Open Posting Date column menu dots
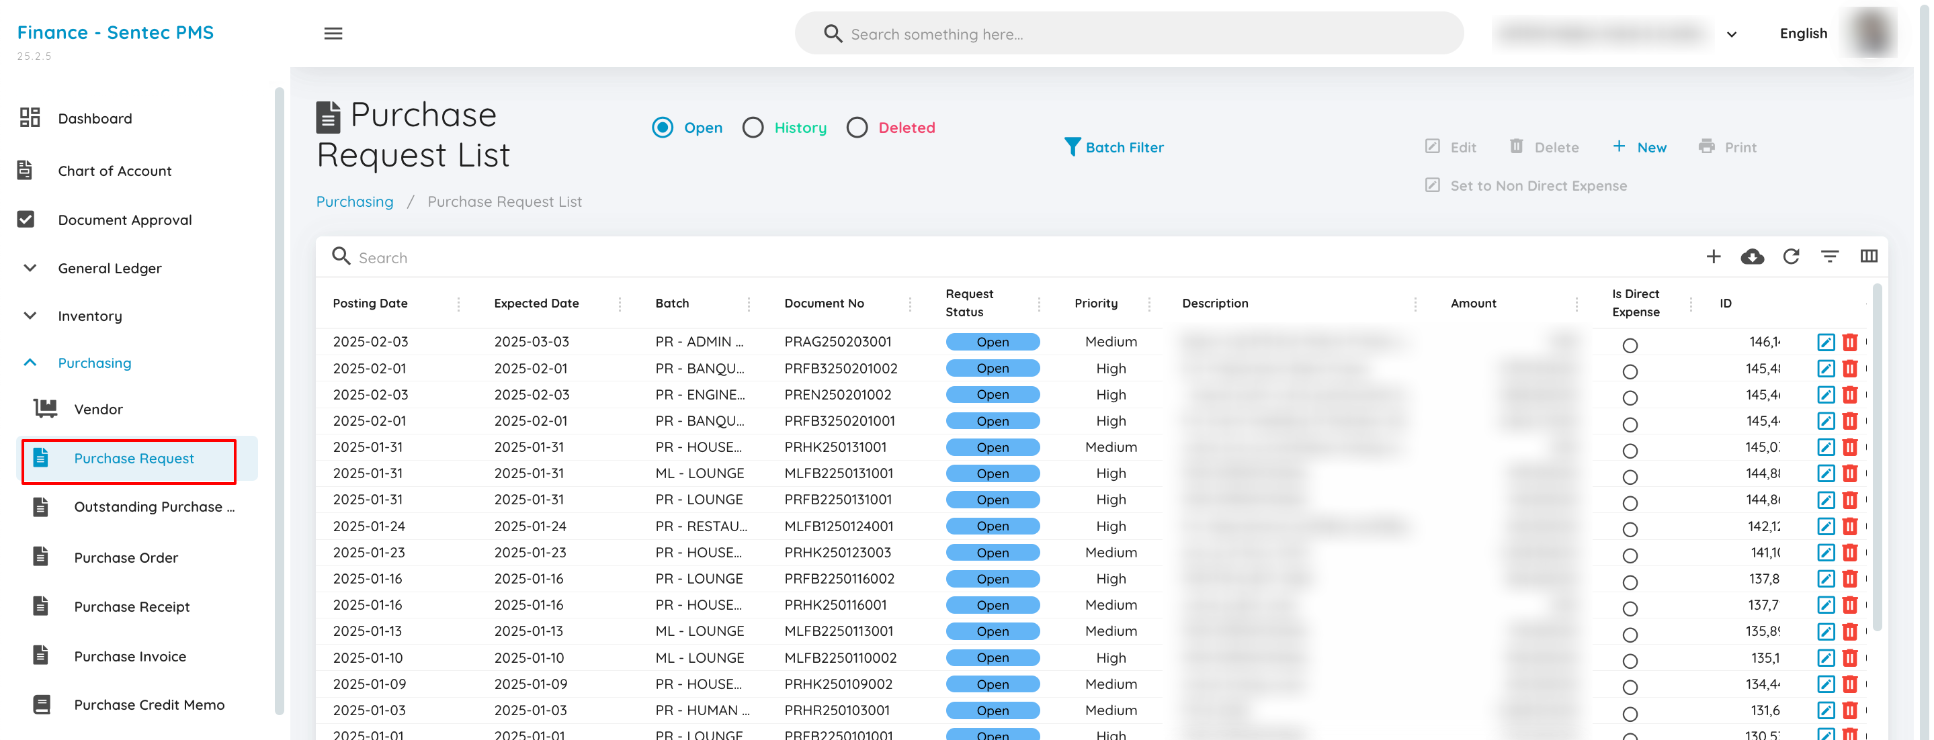Viewport: 1934px width, 740px height. (x=459, y=304)
